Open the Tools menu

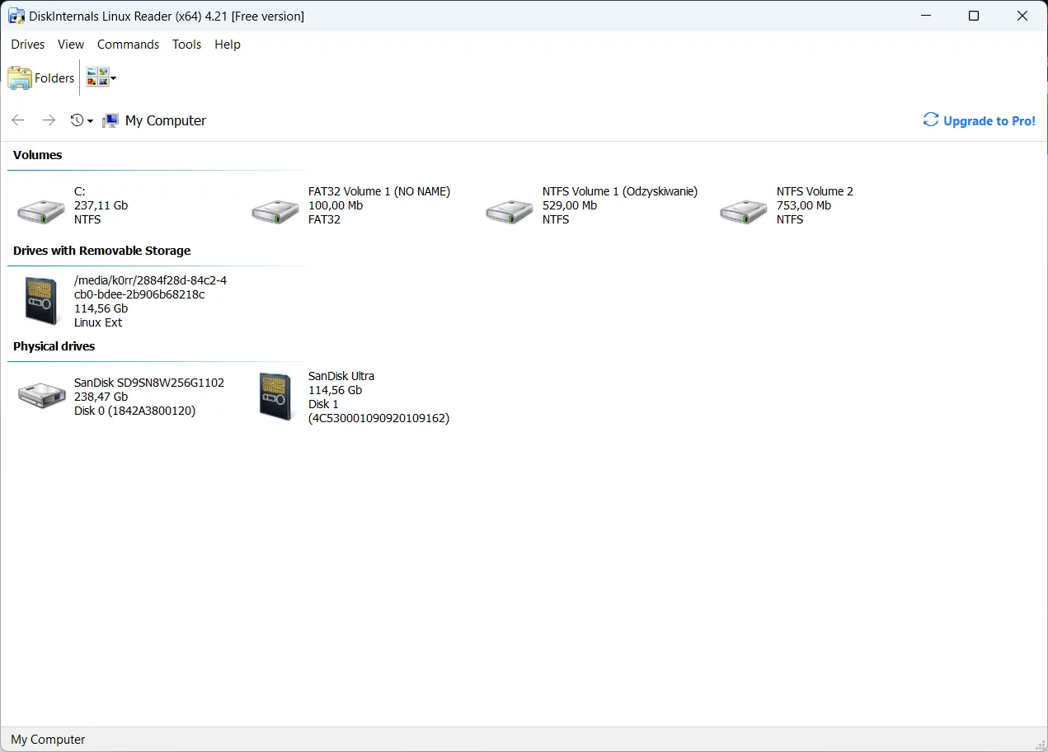[186, 45]
